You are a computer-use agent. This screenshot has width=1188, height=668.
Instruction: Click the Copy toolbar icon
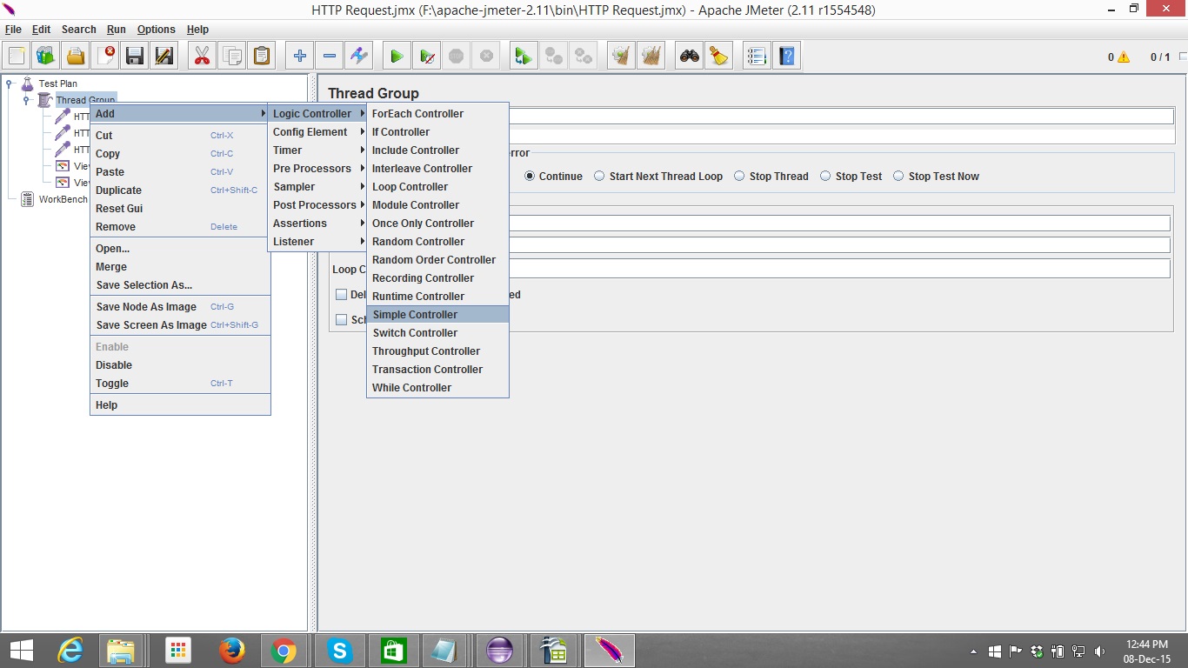pos(231,57)
